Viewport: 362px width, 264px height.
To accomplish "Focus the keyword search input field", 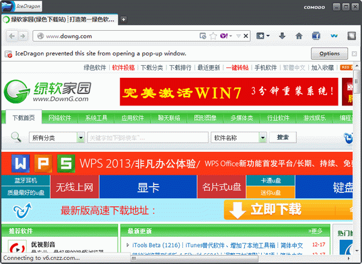I will [148, 137].
